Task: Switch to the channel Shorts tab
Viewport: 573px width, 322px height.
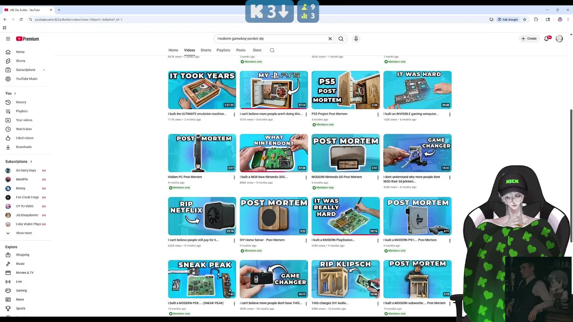Action: pos(206,50)
